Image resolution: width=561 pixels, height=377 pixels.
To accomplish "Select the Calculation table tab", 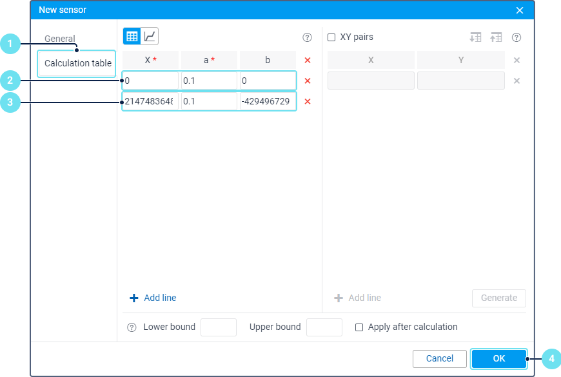I will click(77, 63).
